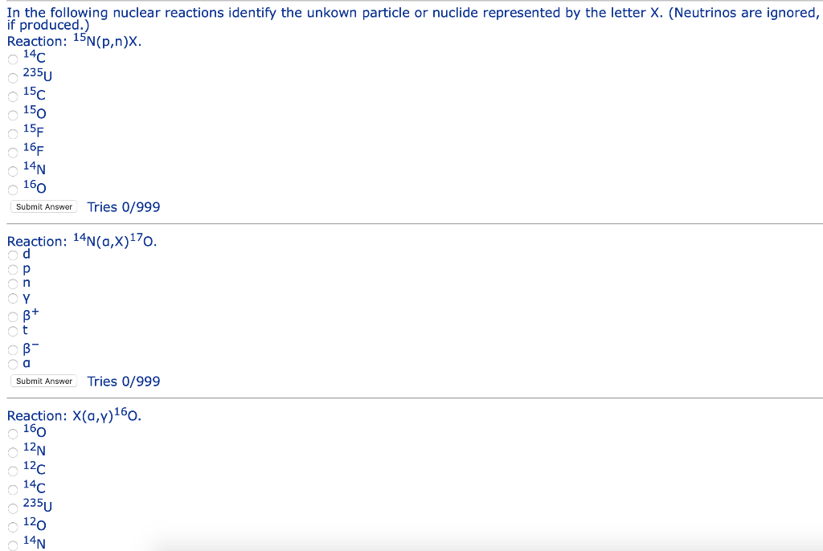Image resolution: width=823 pixels, height=551 pixels.
Task: Pick 15O for the 15N(p,n)X reaction
Action: (x=13, y=115)
